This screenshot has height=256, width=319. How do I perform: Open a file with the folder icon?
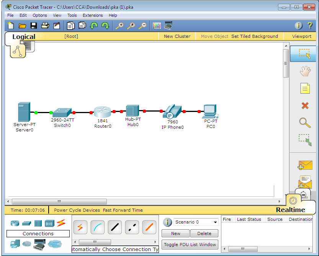(x=22, y=26)
